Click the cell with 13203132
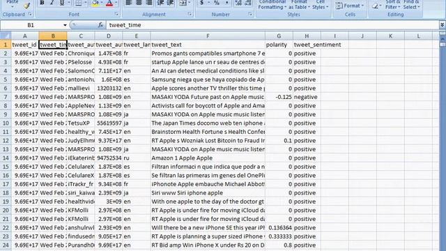 pyautogui.click(x=109, y=89)
